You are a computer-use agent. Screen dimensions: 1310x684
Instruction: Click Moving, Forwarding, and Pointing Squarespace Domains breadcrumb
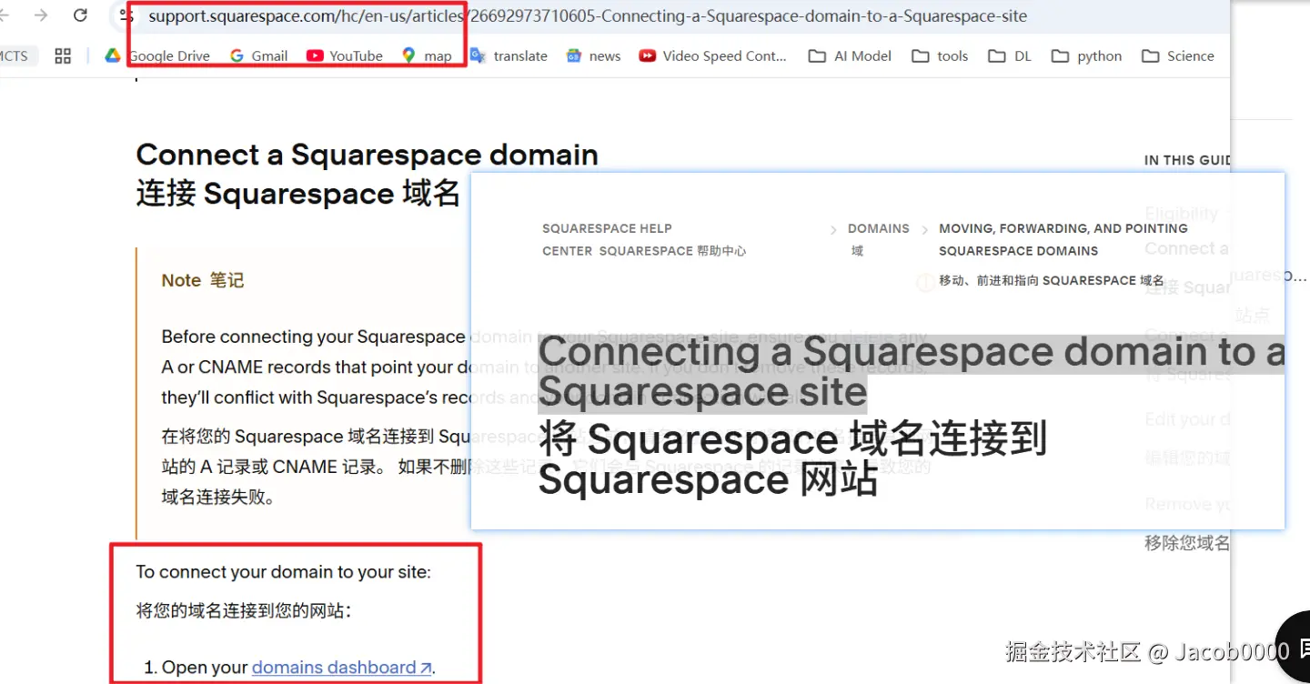pyautogui.click(x=1063, y=239)
